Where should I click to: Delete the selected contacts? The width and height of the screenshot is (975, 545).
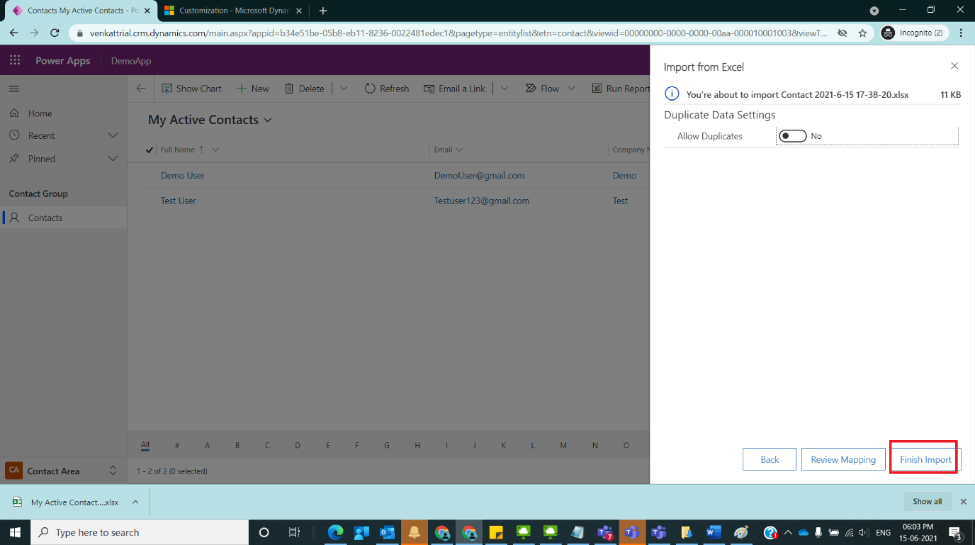point(304,88)
